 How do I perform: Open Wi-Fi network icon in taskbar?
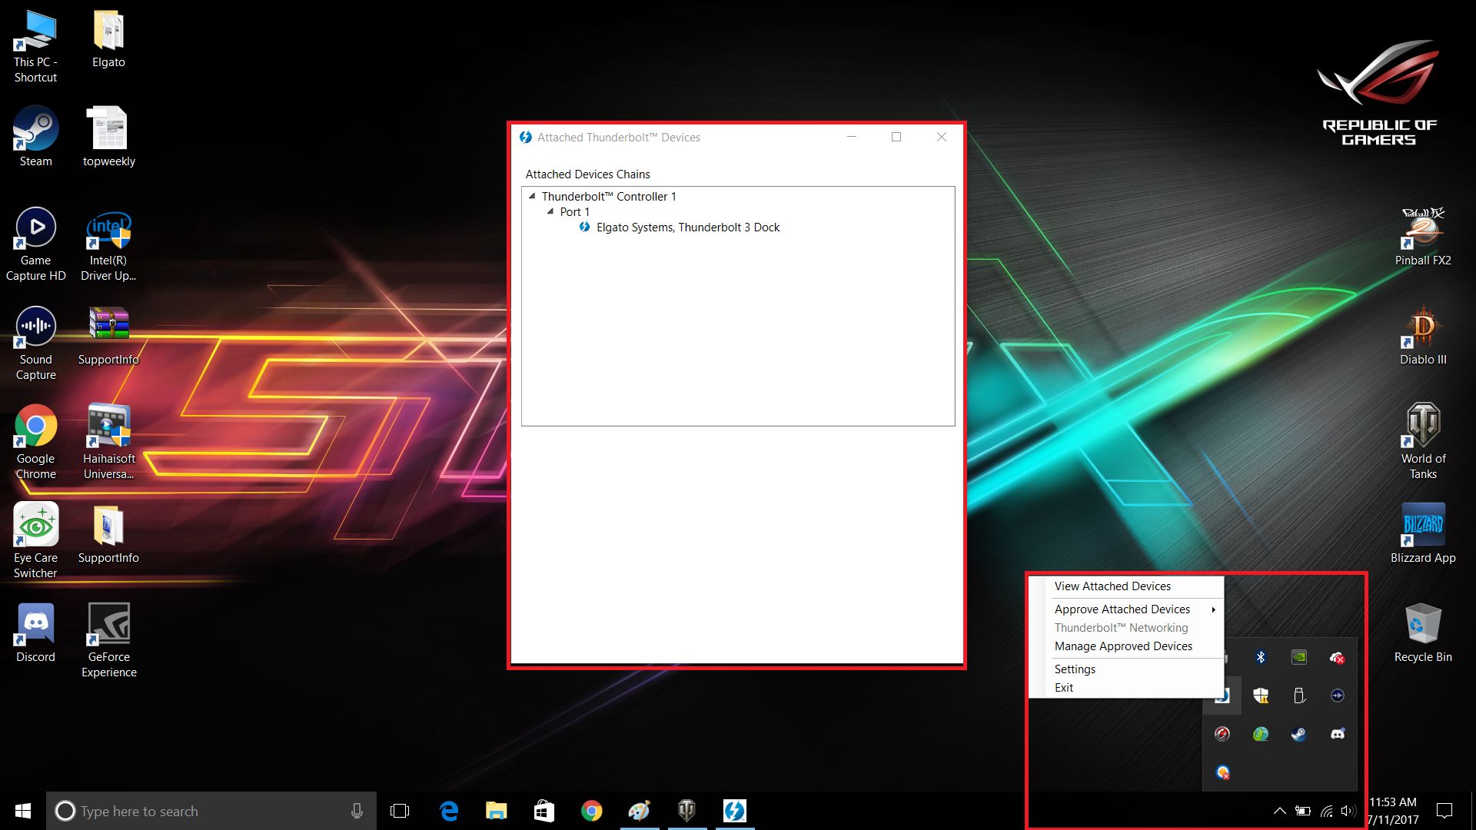(1327, 811)
